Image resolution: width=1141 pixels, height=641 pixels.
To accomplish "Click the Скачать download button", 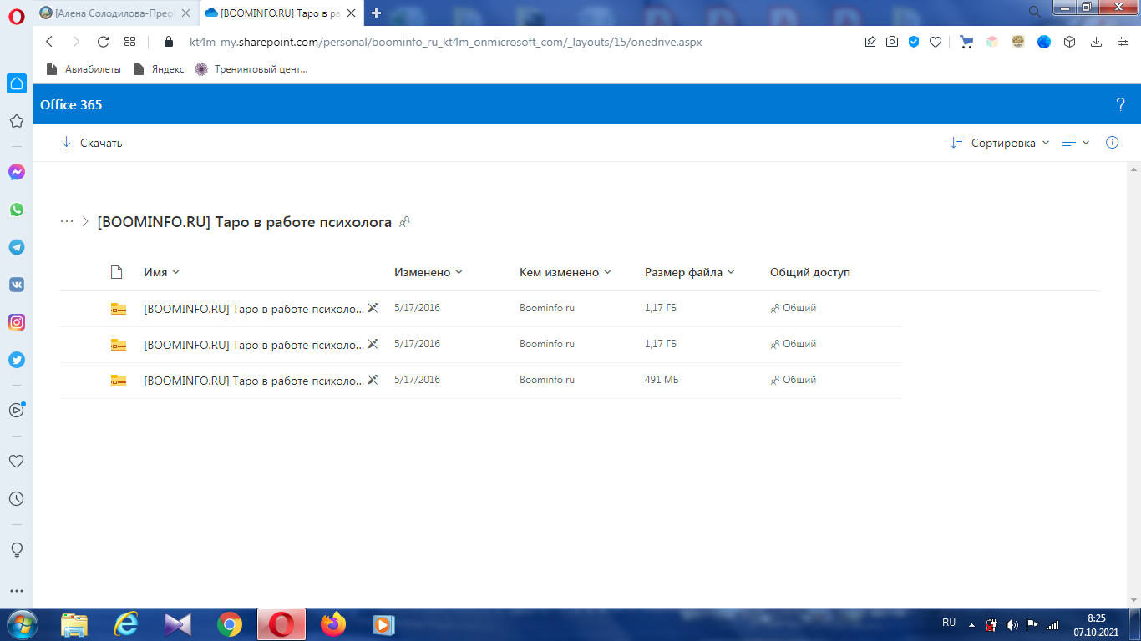I will pyautogui.click(x=92, y=143).
